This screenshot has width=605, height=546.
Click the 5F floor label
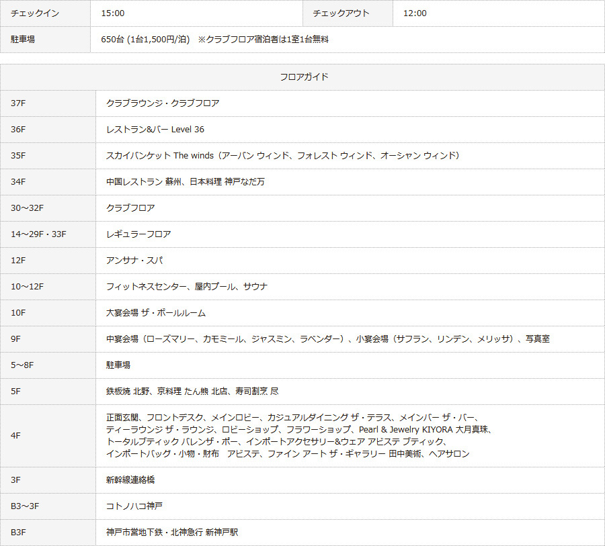tap(16, 392)
